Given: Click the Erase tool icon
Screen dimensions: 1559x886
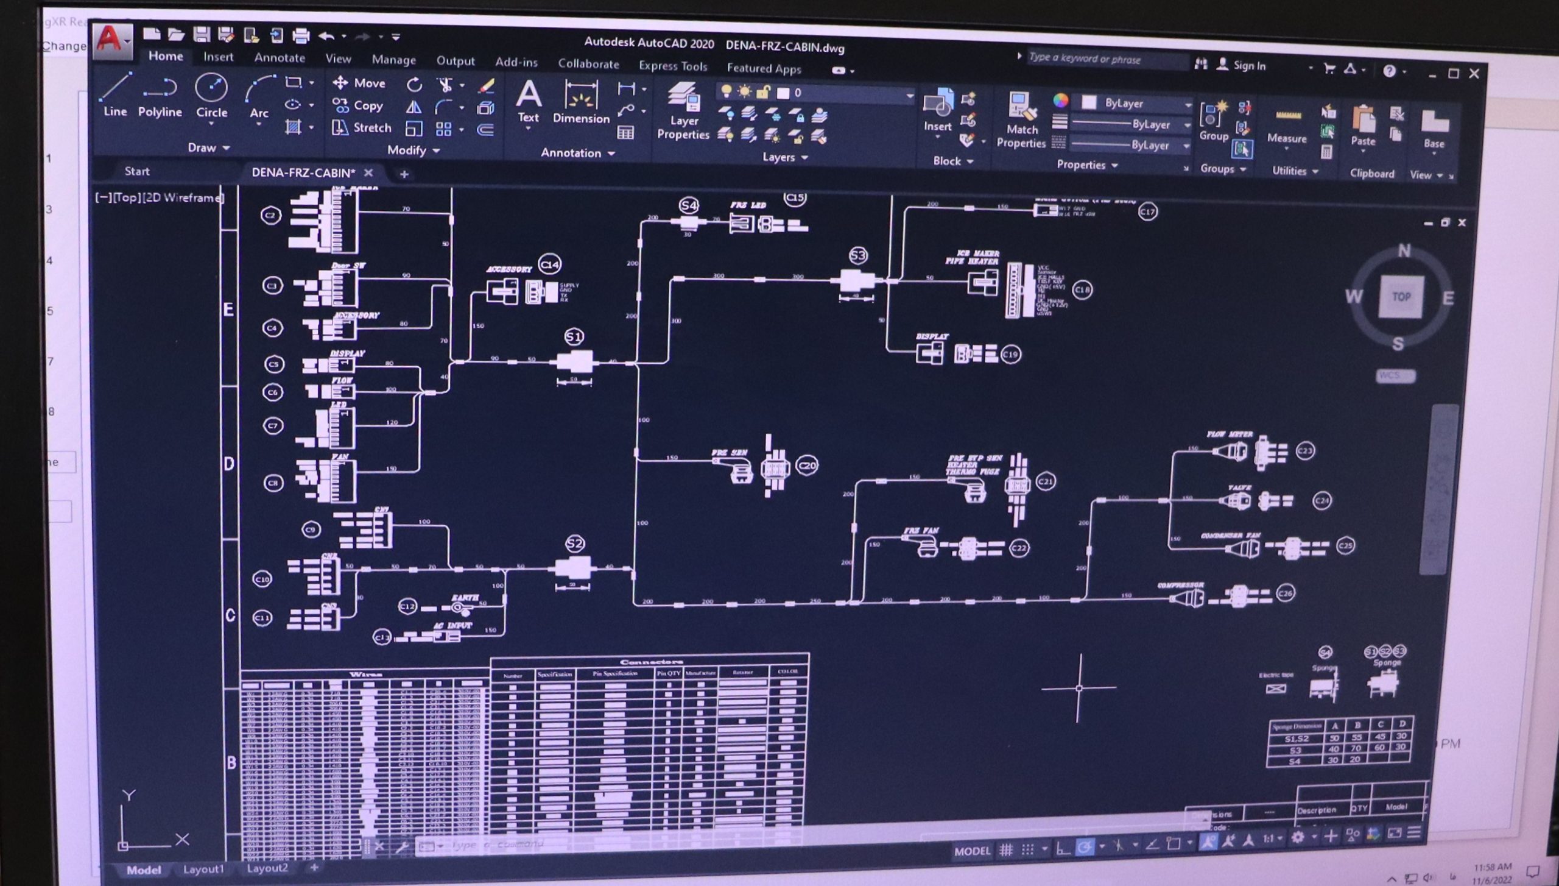Looking at the screenshot, I should pos(486,86).
